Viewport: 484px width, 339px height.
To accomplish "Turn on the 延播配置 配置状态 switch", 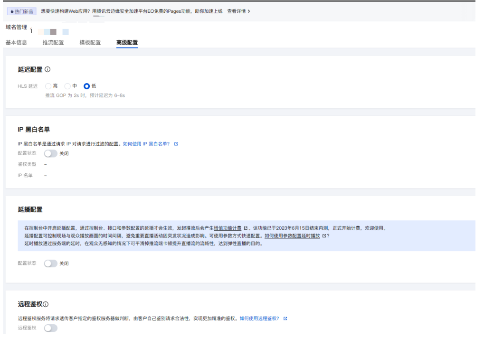I will tap(50, 263).
